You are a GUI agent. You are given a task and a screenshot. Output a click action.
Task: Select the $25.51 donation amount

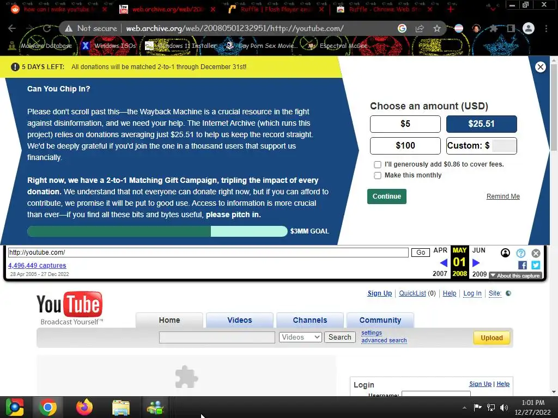(482, 124)
